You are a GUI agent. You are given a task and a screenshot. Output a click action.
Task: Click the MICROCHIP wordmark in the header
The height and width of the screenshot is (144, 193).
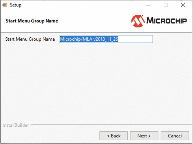[x=167, y=21]
